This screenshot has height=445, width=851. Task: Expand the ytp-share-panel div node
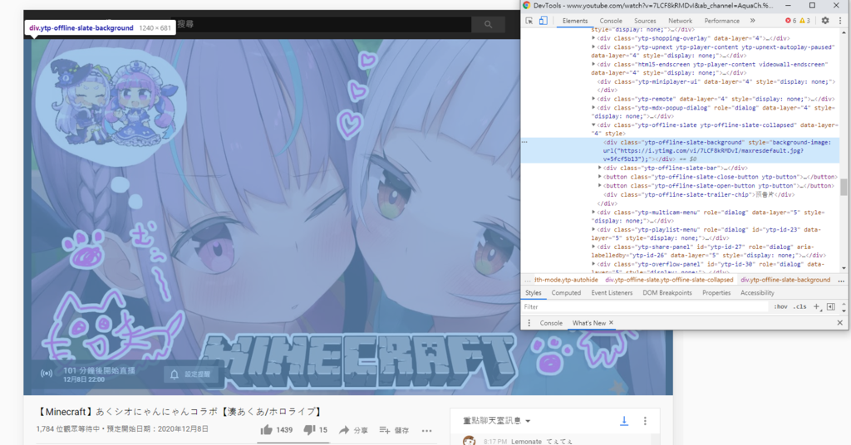(593, 247)
